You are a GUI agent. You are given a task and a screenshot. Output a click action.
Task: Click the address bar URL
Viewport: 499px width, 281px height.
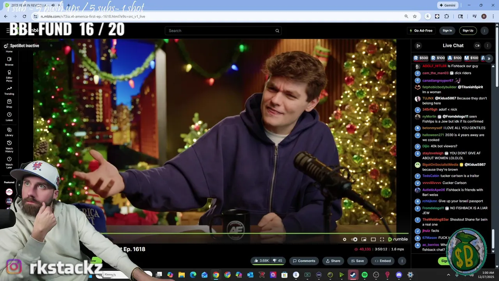93,16
